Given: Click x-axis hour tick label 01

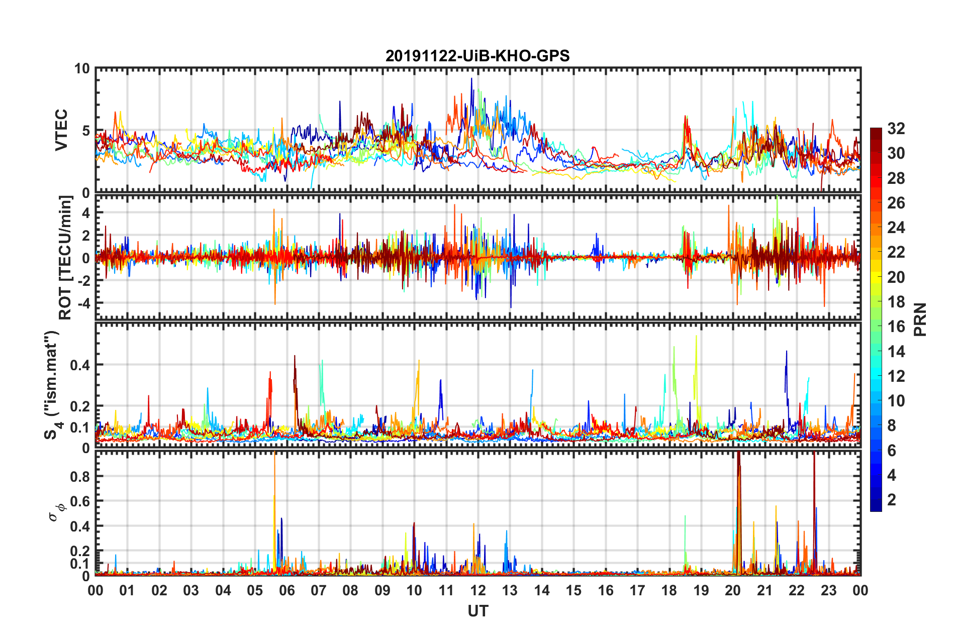Looking at the screenshot, I should point(127,591).
